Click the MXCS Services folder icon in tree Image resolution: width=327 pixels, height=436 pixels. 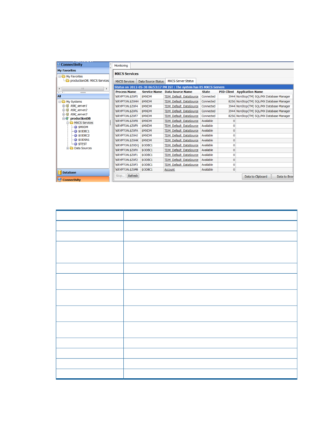point(72,123)
